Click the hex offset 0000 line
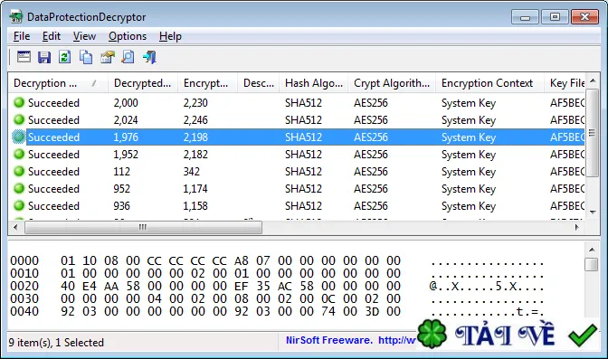Viewport: 608px width, 359px height. [x=277, y=261]
